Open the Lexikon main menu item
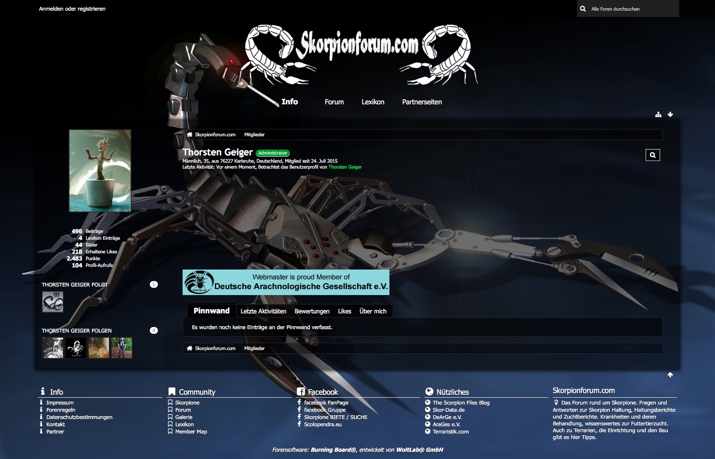The width and height of the screenshot is (715, 459). 373,102
